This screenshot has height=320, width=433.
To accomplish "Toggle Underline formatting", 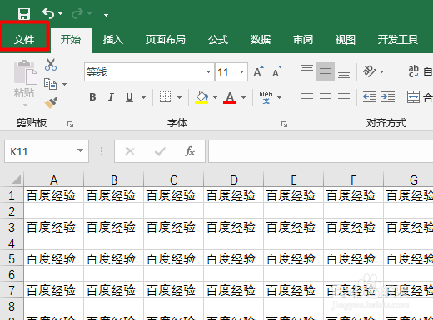I will click(x=129, y=97).
